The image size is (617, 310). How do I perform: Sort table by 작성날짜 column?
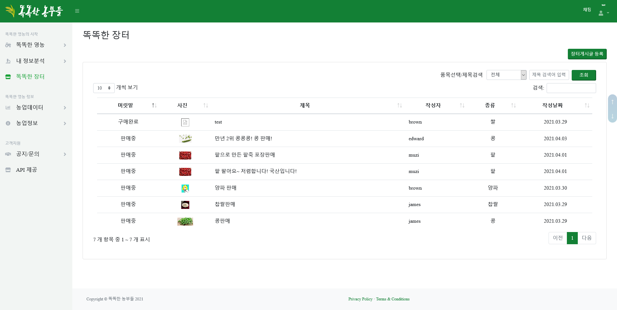tap(552, 106)
